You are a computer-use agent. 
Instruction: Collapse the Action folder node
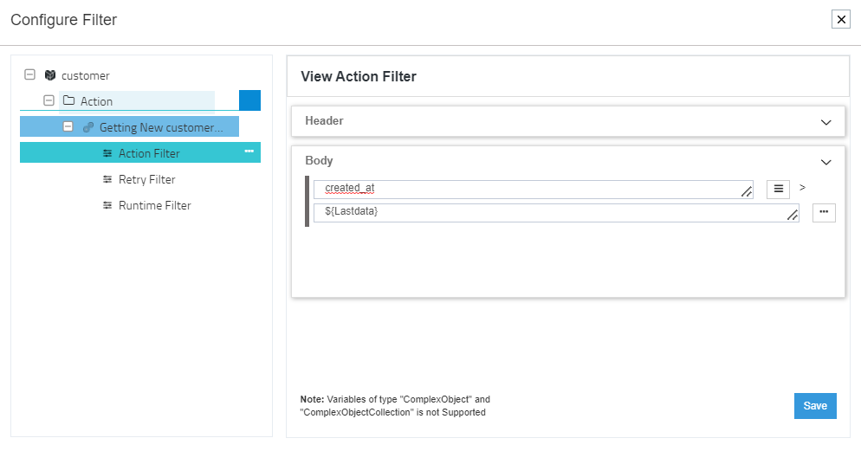(49, 101)
